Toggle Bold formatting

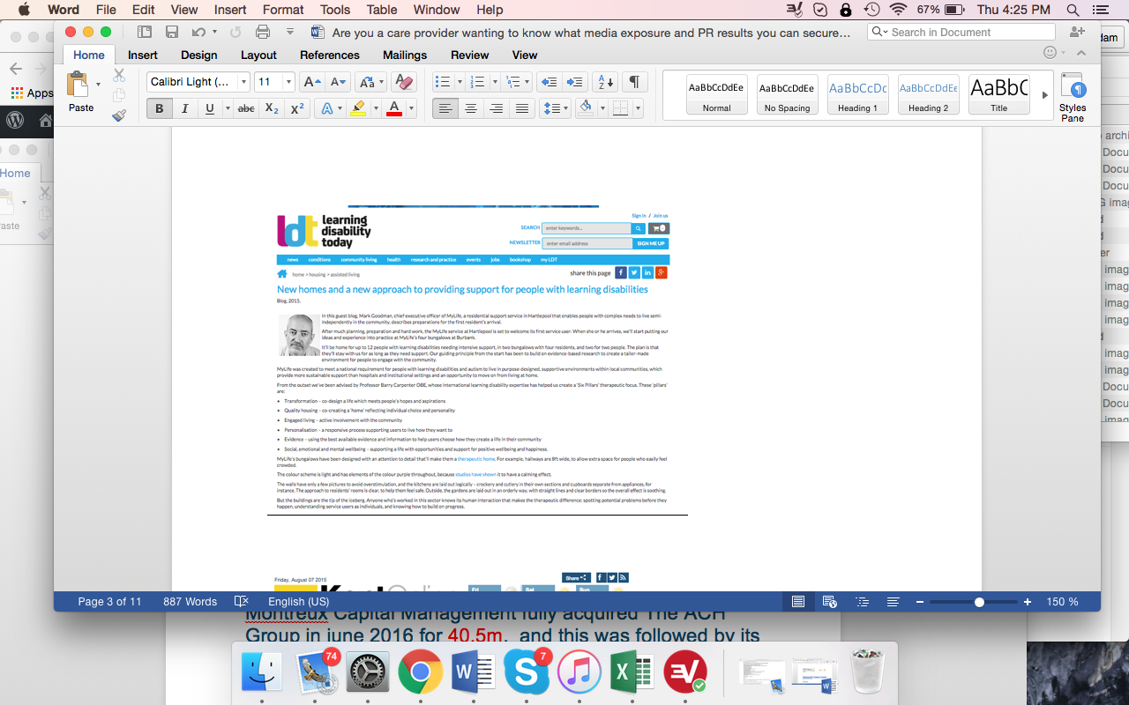pyautogui.click(x=160, y=108)
